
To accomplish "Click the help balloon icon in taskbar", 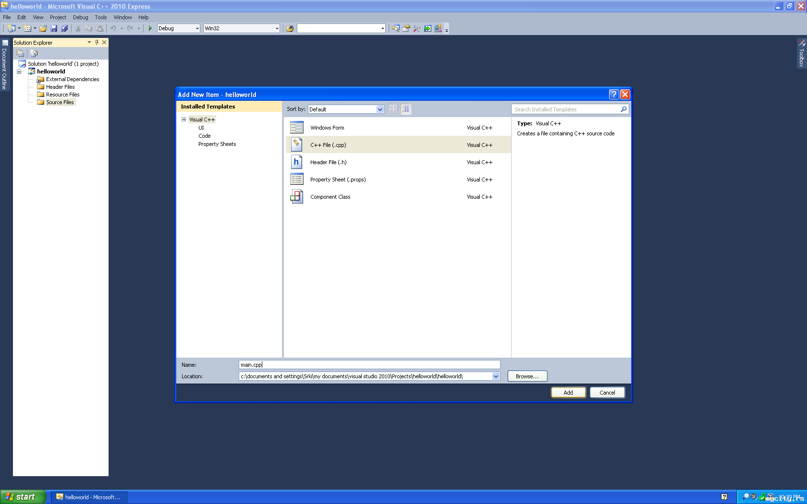I will pos(724,497).
